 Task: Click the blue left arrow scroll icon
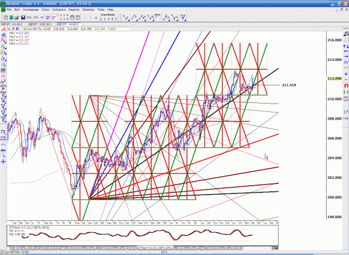point(346,51)
